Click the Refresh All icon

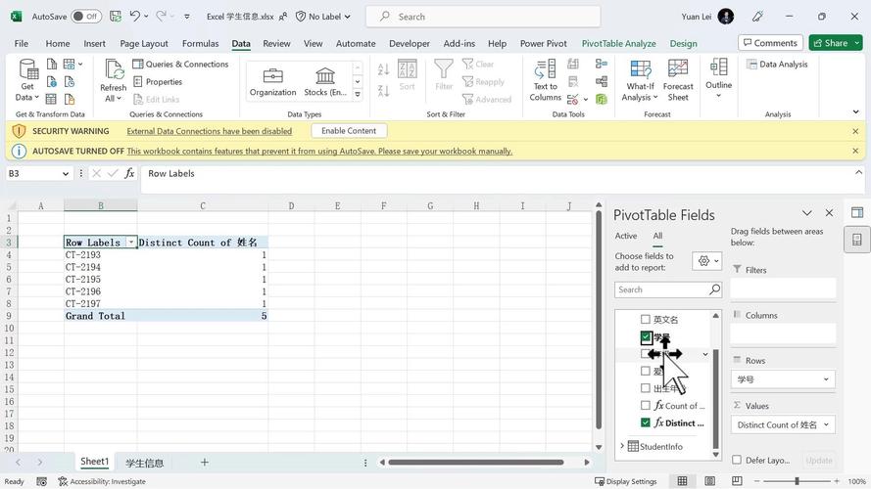[x=114, y=69]
